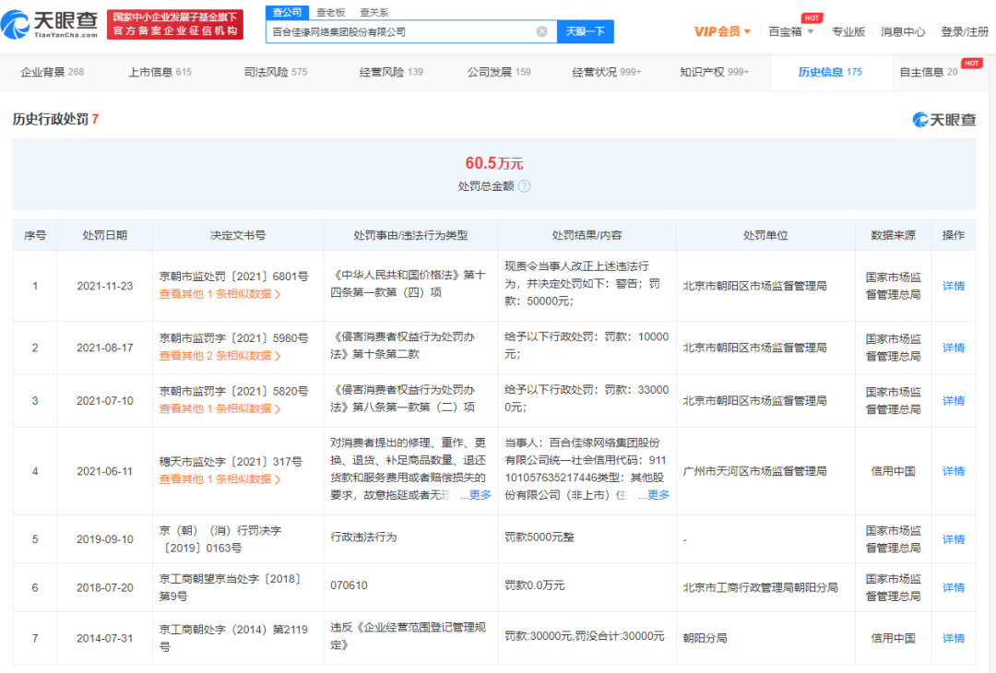Image resolution: width=996 pixels, height=673 pixels.
Task: Open 详情 for 2021-07-10 penalty
Action: [954, 401]
